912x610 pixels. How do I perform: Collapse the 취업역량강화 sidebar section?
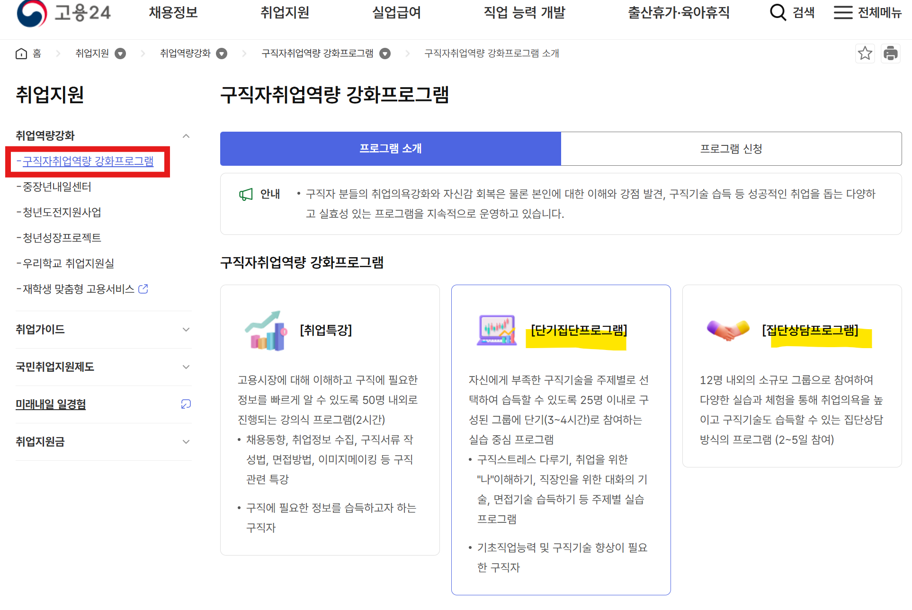coord(186,136)
